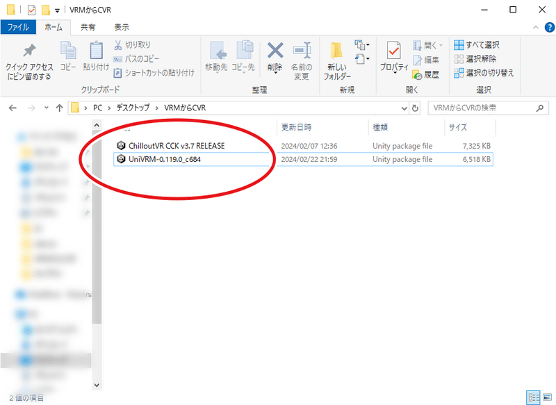Click the コピー (Copy) ribbon button
This screenshot has width=556, height=405.
[x=67, y=56]
